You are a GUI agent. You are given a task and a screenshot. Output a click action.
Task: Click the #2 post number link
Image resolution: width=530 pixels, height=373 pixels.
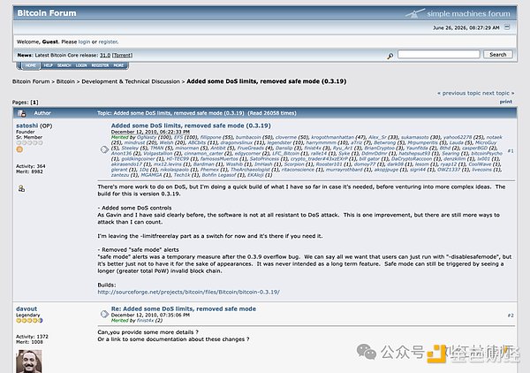click(x=511, y=316)
